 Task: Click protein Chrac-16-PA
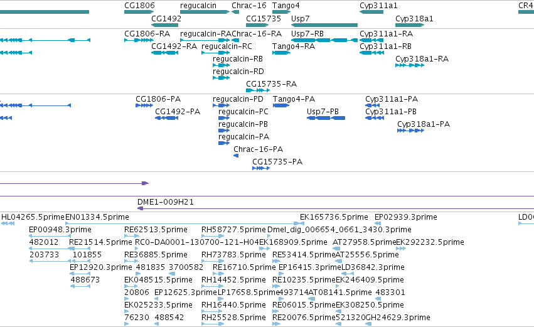pos(236,156)
